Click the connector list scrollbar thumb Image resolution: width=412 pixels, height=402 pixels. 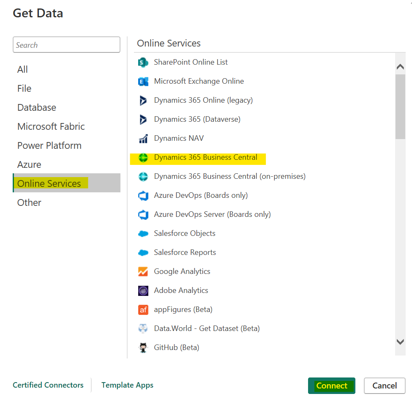(x=400, y=107)
